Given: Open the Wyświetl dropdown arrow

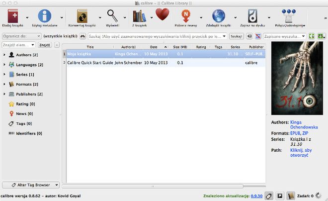Looking at the screenshot, I should click(125, 18).
